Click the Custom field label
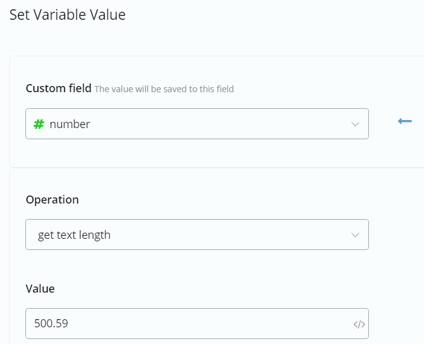The width and height of the screenshot is (424, 344). click(58, 88)
